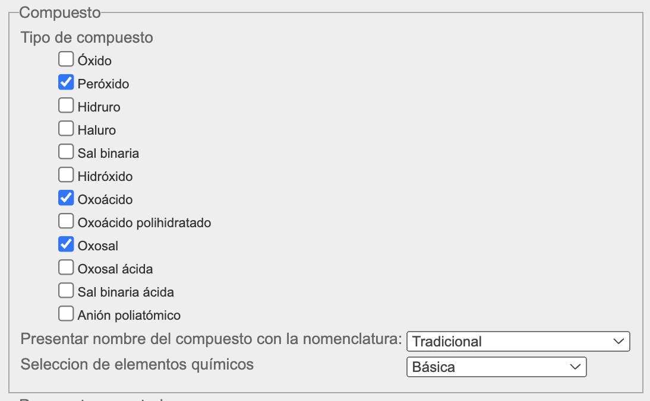The width and height of the screenshot is (650, 401).
Task: Uncheck the Peróxido checkbox
Action: coord(66,82)
